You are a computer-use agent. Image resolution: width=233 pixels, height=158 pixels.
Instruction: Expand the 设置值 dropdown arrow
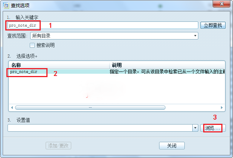(x=195, y=128)
